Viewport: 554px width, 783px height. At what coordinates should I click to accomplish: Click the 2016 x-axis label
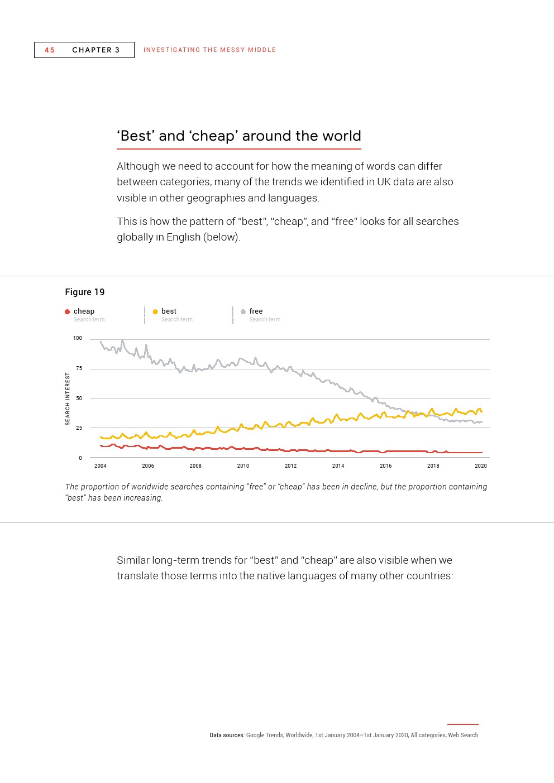[386, 465]
